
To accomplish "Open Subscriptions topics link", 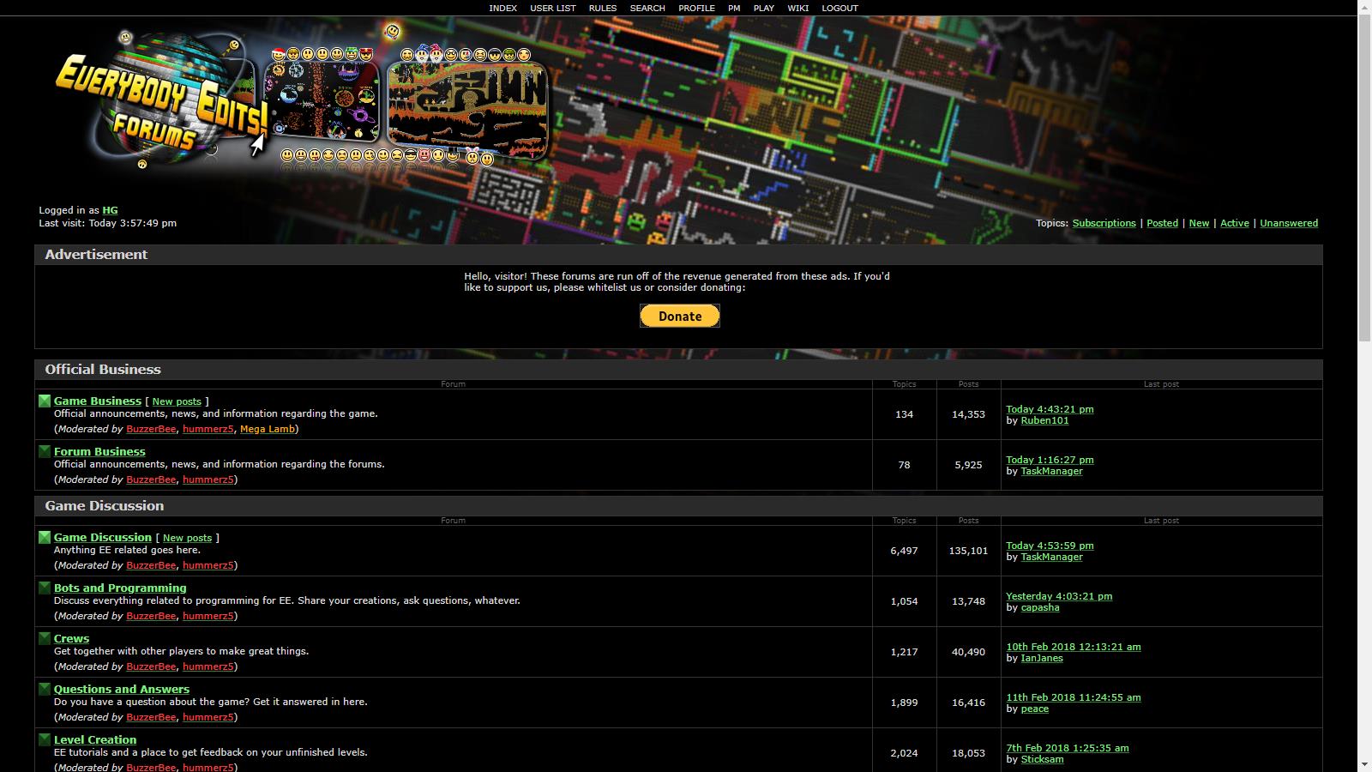I will (x=1104, y=223).
